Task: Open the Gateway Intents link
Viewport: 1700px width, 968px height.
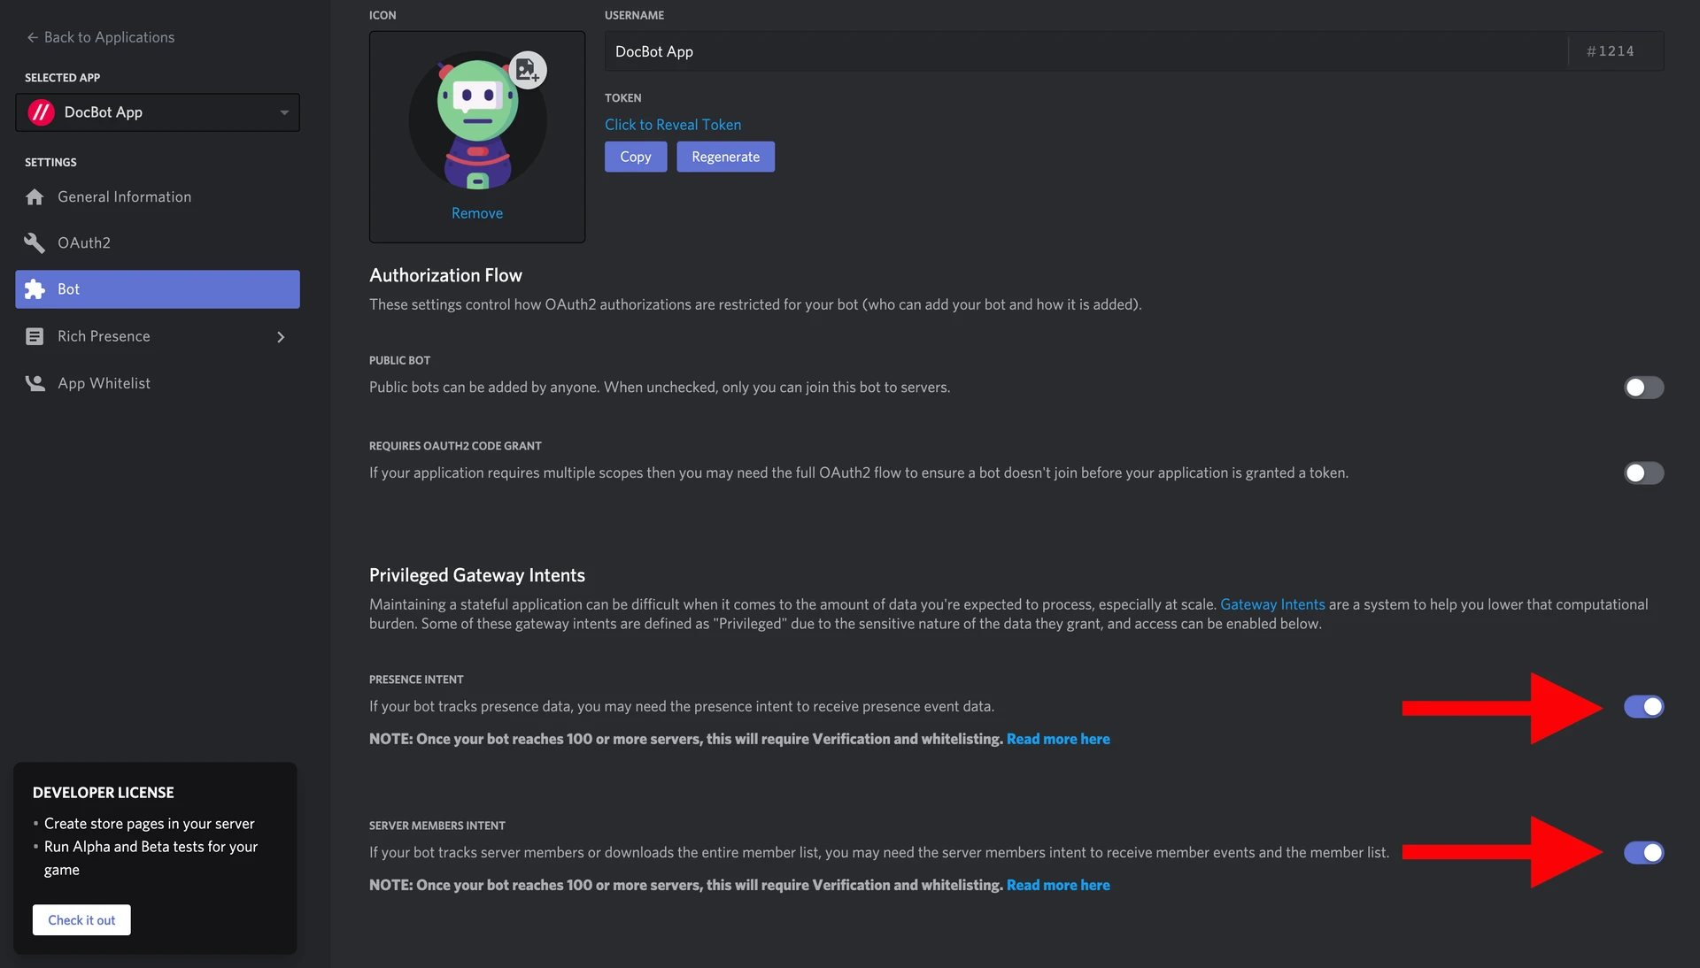Action: tap(1271, 604)
